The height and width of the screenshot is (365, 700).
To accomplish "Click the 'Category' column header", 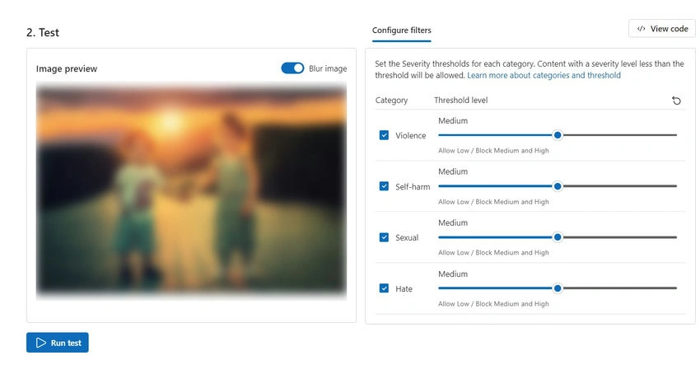I will pos(391,101).
